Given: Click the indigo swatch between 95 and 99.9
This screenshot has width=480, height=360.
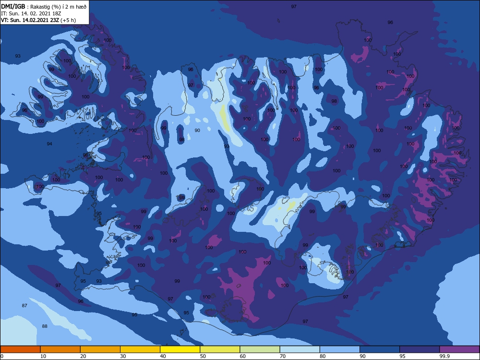Looking at the screenshot, I should click(420, 349).
